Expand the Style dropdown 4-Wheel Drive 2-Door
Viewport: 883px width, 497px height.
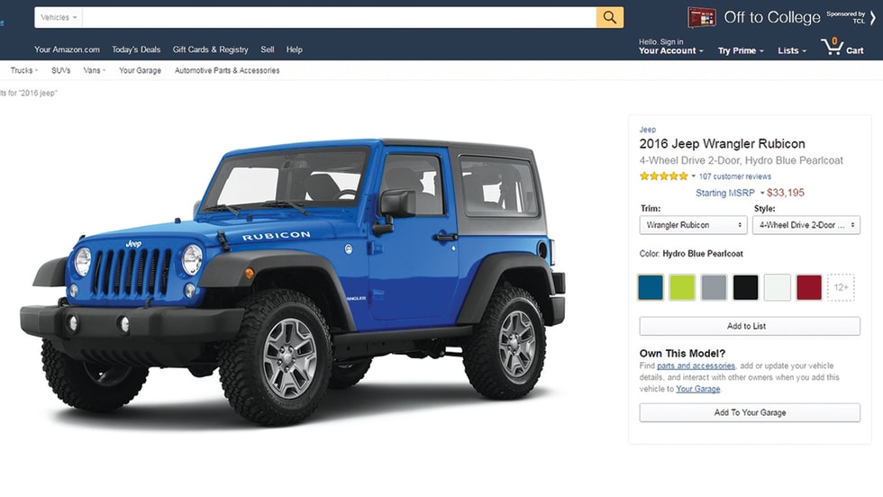coord(806,225)
